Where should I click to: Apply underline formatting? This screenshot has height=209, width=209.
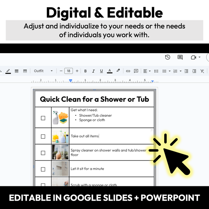pyautogui.click(x=102, y=71)
